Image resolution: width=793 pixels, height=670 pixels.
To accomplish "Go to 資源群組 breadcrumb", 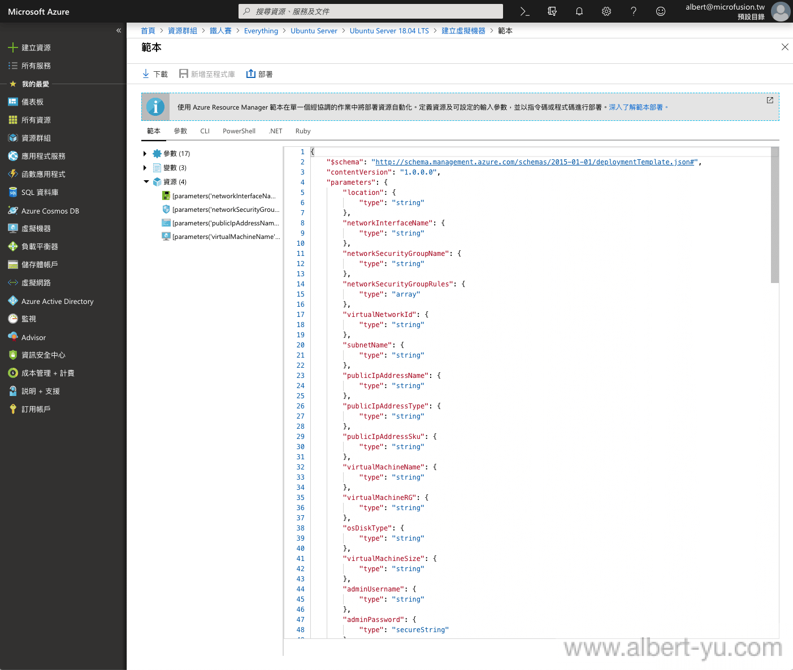I will (x=183, y=31).
